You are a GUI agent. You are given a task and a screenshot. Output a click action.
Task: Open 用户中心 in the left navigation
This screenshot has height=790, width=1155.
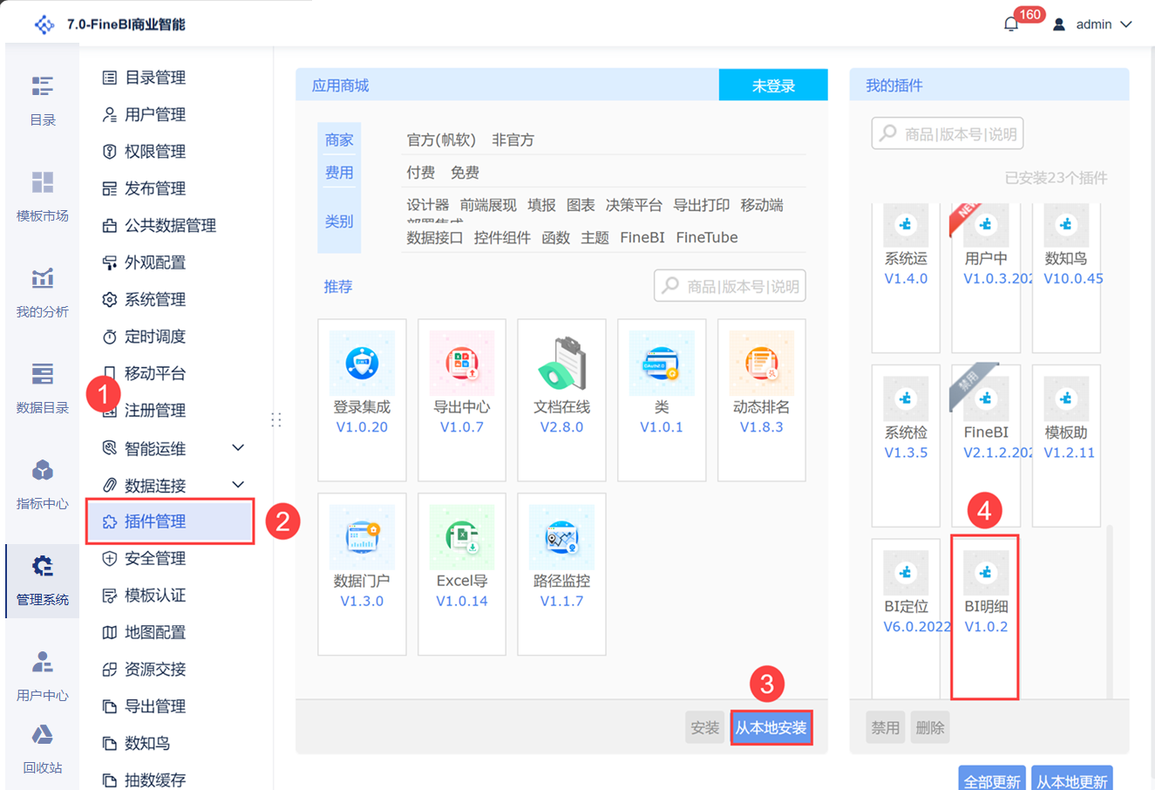[42, 677]
